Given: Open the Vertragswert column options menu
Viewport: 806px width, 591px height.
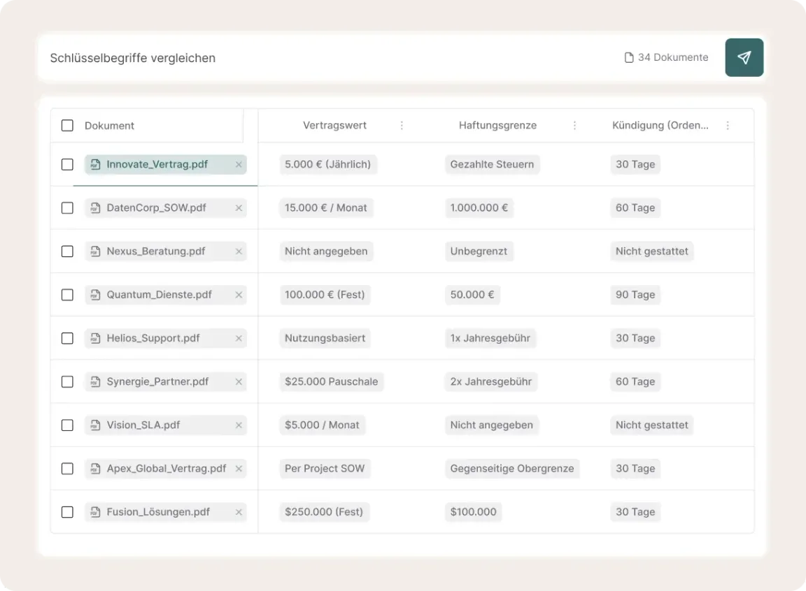Looking at the screenshot, I should [402, 126].
